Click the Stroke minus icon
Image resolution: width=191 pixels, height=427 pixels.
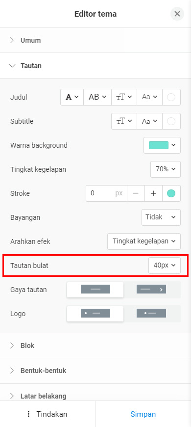(x=136, y=193)
